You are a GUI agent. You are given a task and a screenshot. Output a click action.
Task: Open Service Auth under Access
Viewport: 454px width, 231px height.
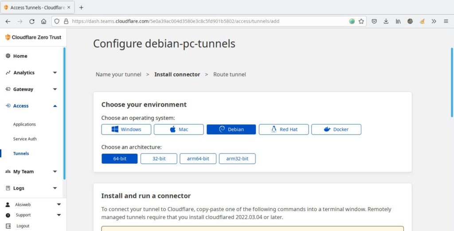[x=25, y=139]
